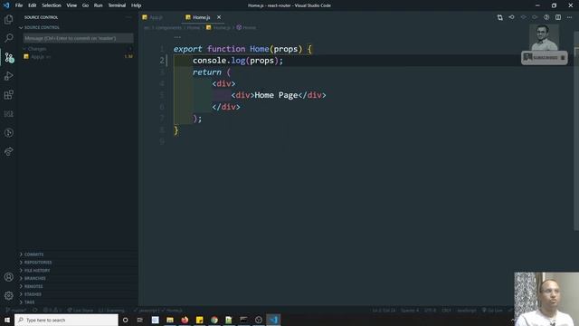Open the Manage gear icon
Viewport: 579px width, 326px height.
click(x=8, y=295)
